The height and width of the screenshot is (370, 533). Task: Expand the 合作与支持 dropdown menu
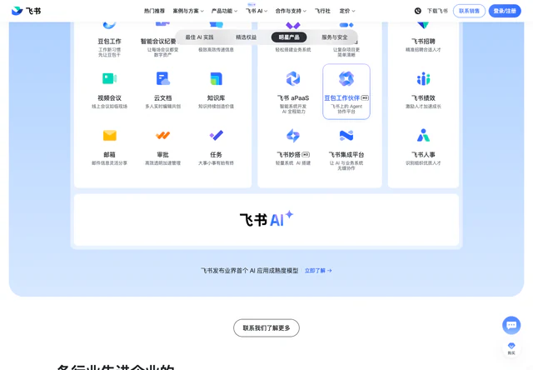[x=291, y=11]
